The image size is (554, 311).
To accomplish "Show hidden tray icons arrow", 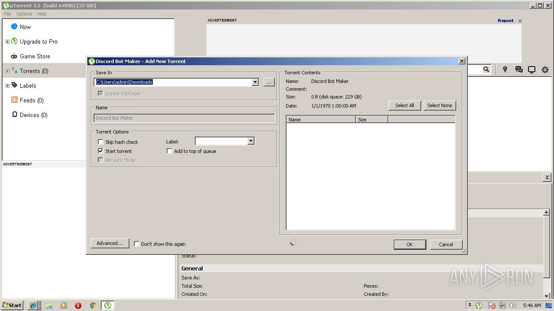I will click(470, 305).
